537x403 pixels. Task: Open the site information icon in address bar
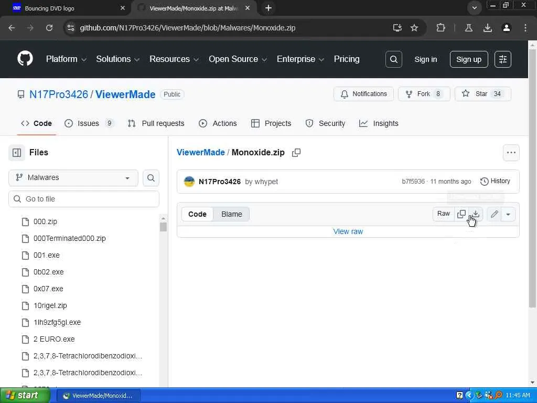click(71, 28)
